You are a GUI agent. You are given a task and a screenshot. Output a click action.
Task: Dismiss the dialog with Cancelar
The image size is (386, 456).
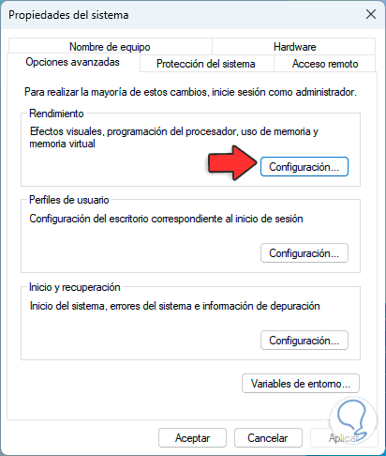pos(268,438)
